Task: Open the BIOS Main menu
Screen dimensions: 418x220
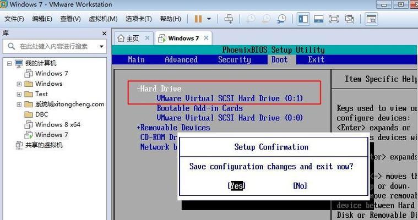Action: [136, 59]
